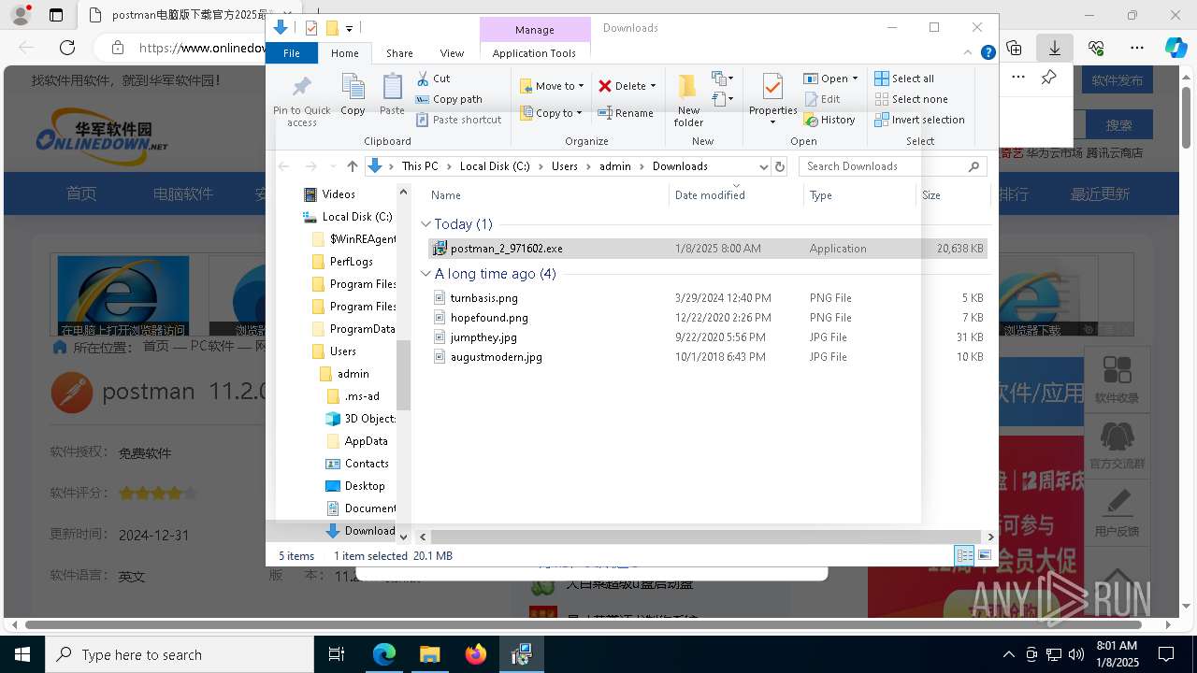Screen dimensions: 1197x673
Task: Click Users in address breadcrumb
Action: [x=565, y=166]
